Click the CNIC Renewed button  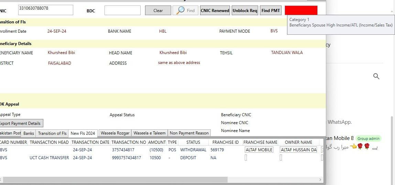[x=215, y=11]
